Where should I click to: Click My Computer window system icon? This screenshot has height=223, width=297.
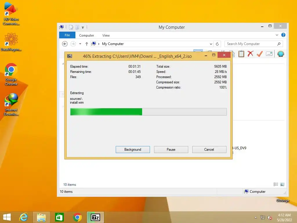61,27
